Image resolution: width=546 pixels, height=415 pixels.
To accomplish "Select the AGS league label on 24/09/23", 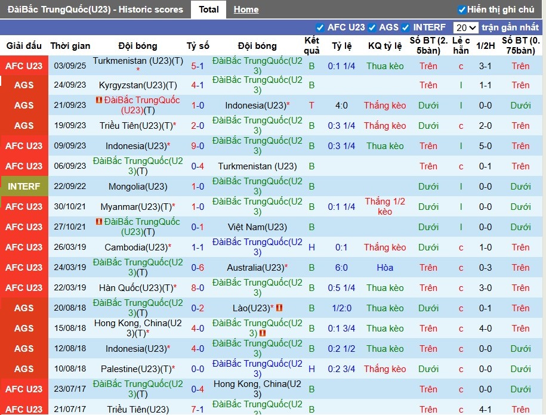I will [x=24, y=85].
